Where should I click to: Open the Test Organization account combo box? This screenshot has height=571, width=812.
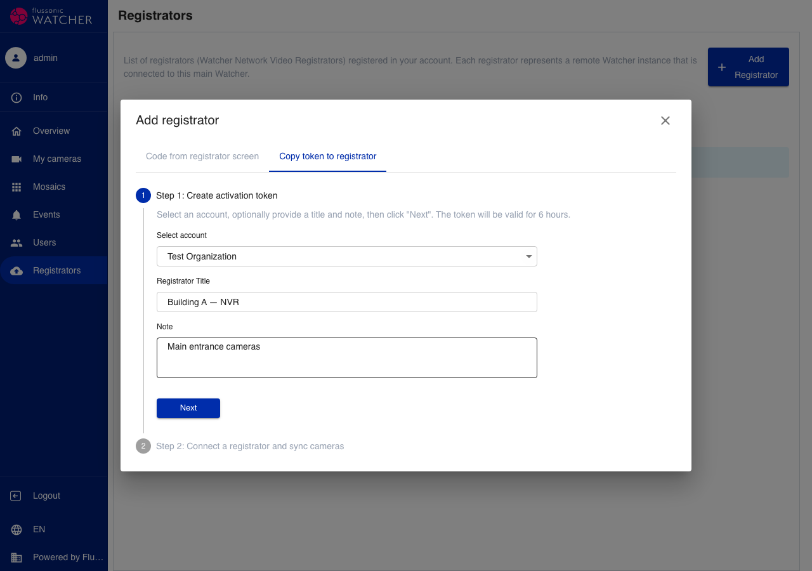point(347,256)
